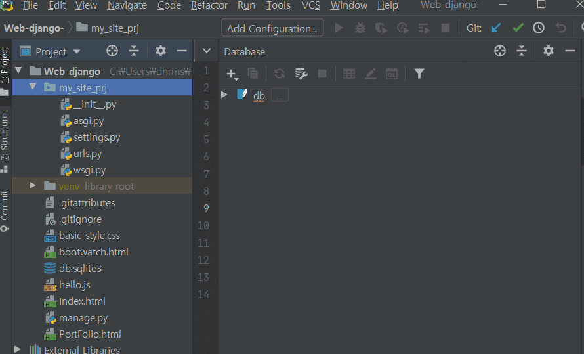Expand External Libraries node
Viewport: 584px width, 354px height.
point(17,349)
